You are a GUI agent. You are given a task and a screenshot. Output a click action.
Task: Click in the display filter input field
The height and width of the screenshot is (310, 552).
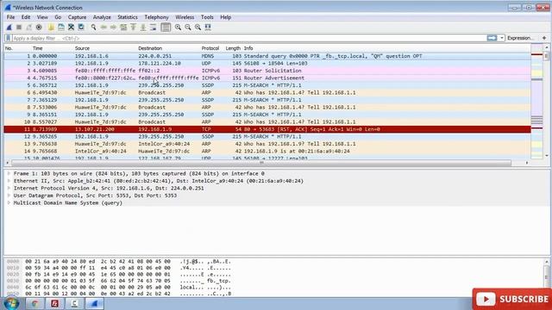coord(248,38)
